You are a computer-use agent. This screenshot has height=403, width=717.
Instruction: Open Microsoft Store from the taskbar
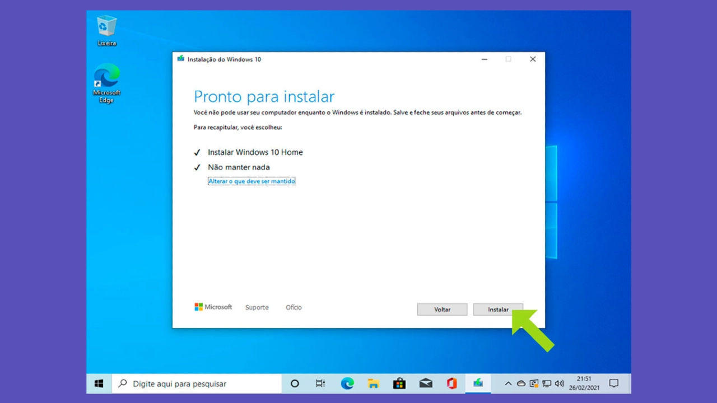(399, 383)
